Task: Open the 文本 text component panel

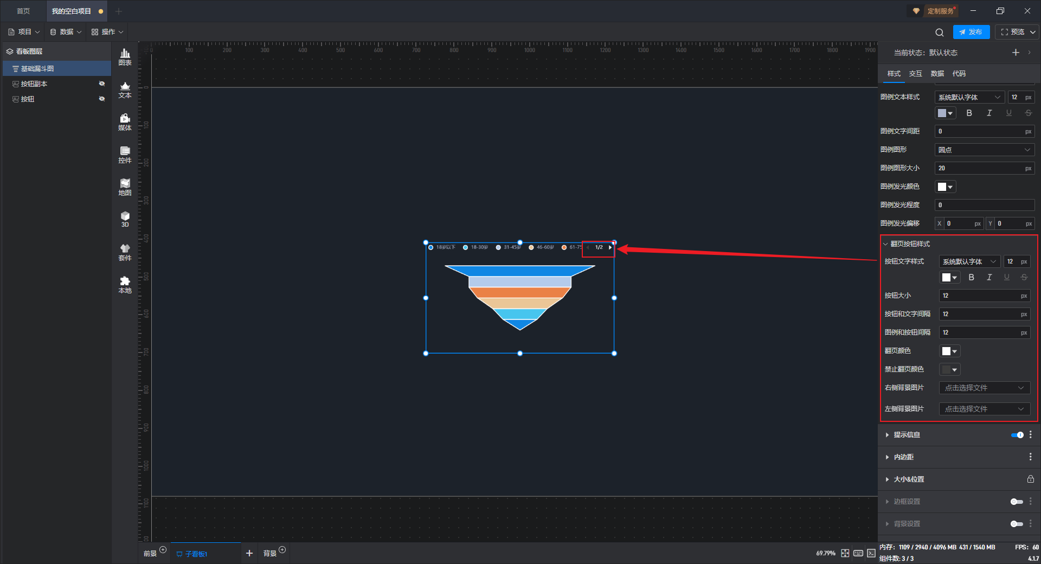Action: [125, 89]
